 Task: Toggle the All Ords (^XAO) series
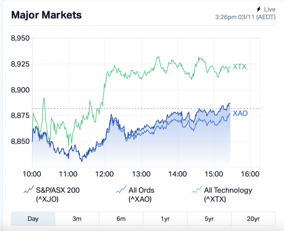pyautogui.click(x=141, y=194)
